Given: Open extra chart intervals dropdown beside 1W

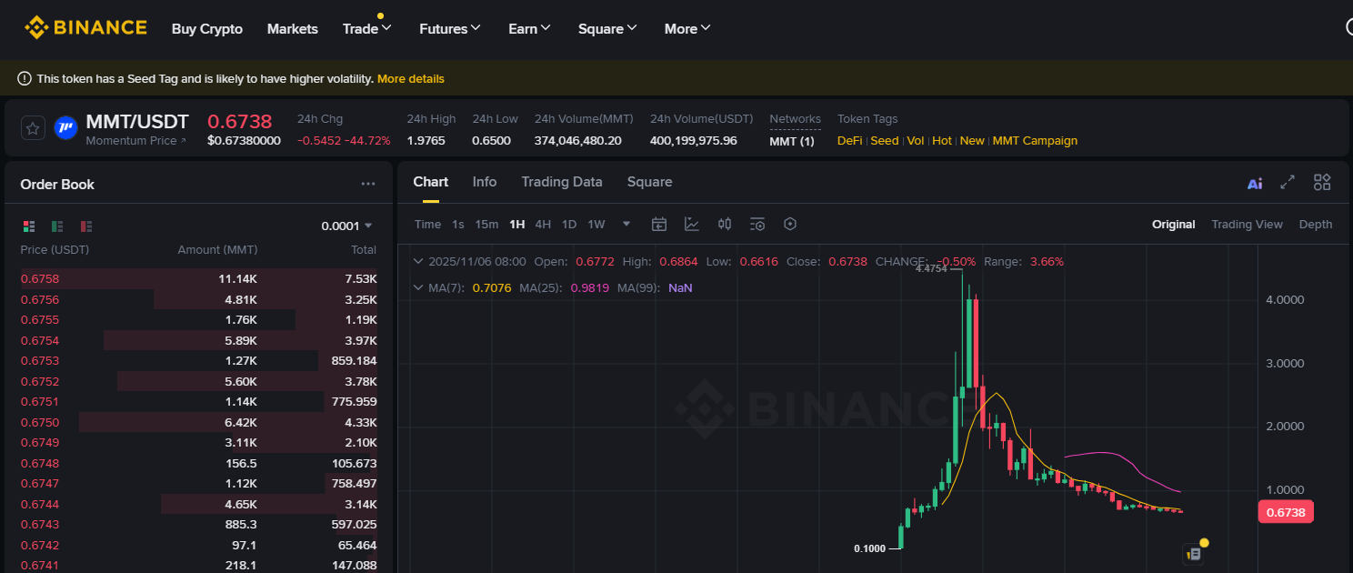Looking at the screenshot, I should click(626, 224).
